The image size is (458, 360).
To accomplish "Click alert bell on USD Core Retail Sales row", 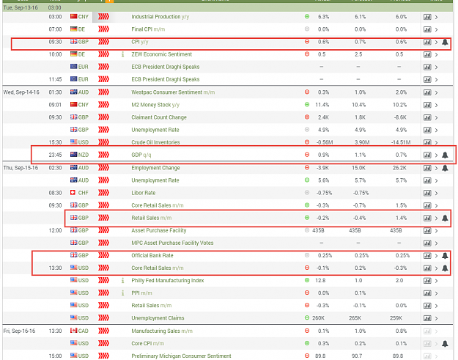I will click(445, 268).
